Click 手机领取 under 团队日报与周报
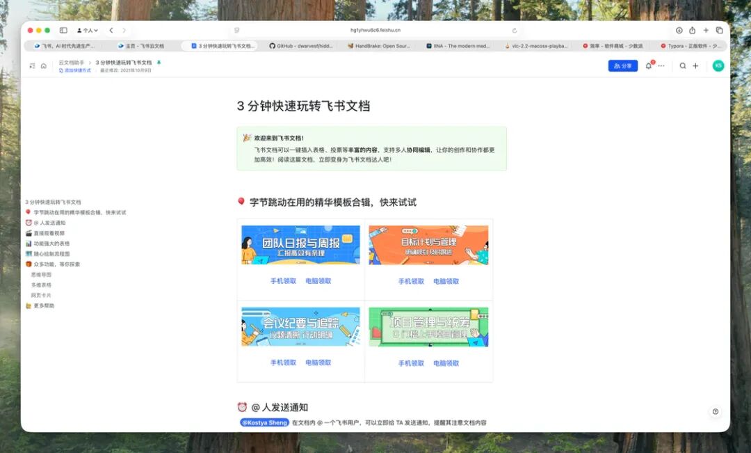This screenshot has width=751, height=453. tap(283, 281)
